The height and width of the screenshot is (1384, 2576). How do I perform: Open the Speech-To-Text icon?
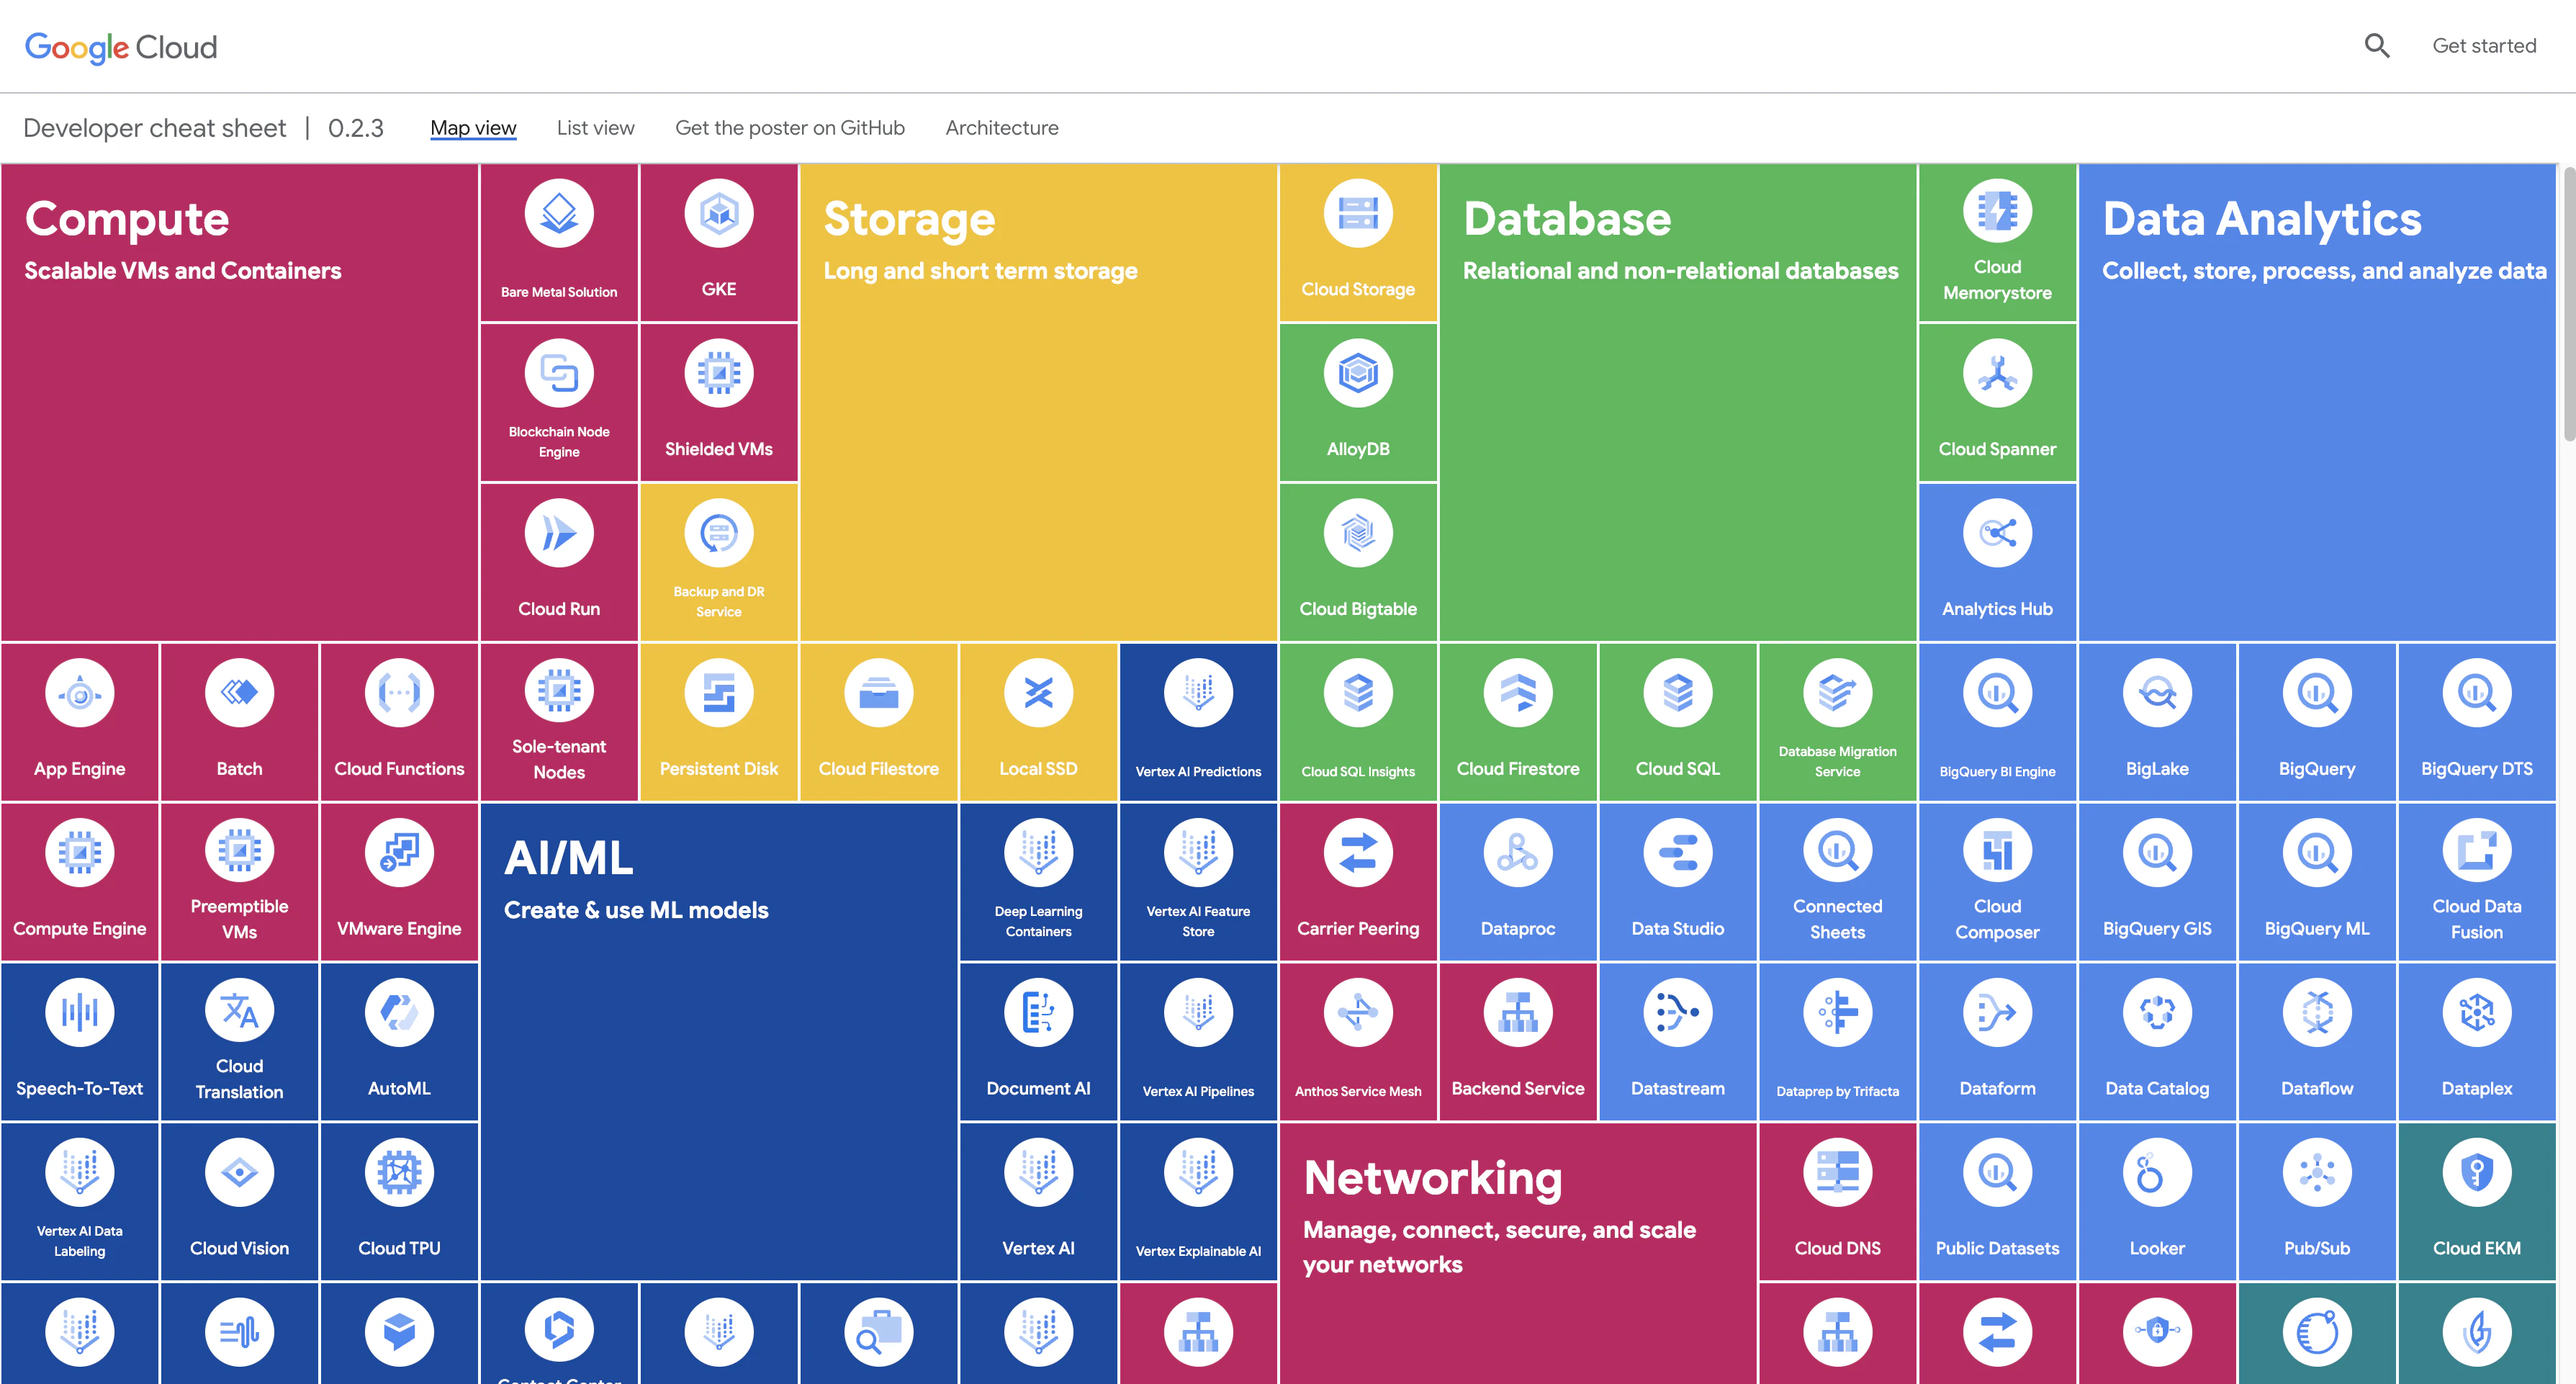[80, 1013]
